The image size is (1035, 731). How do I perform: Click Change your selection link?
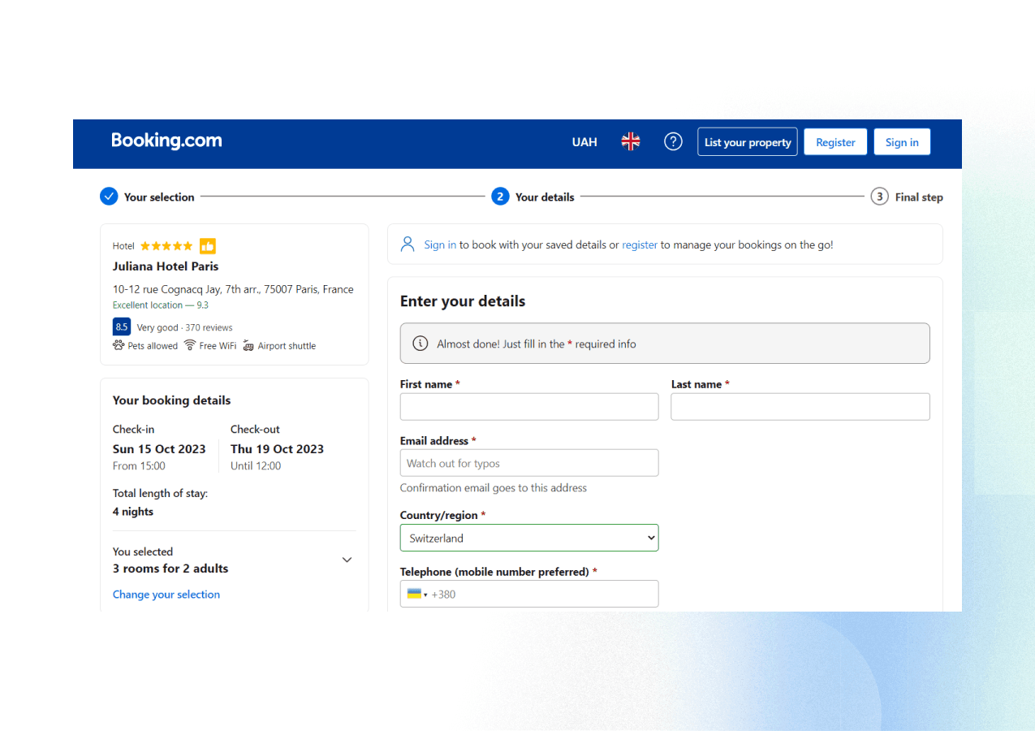click(166, 595)
